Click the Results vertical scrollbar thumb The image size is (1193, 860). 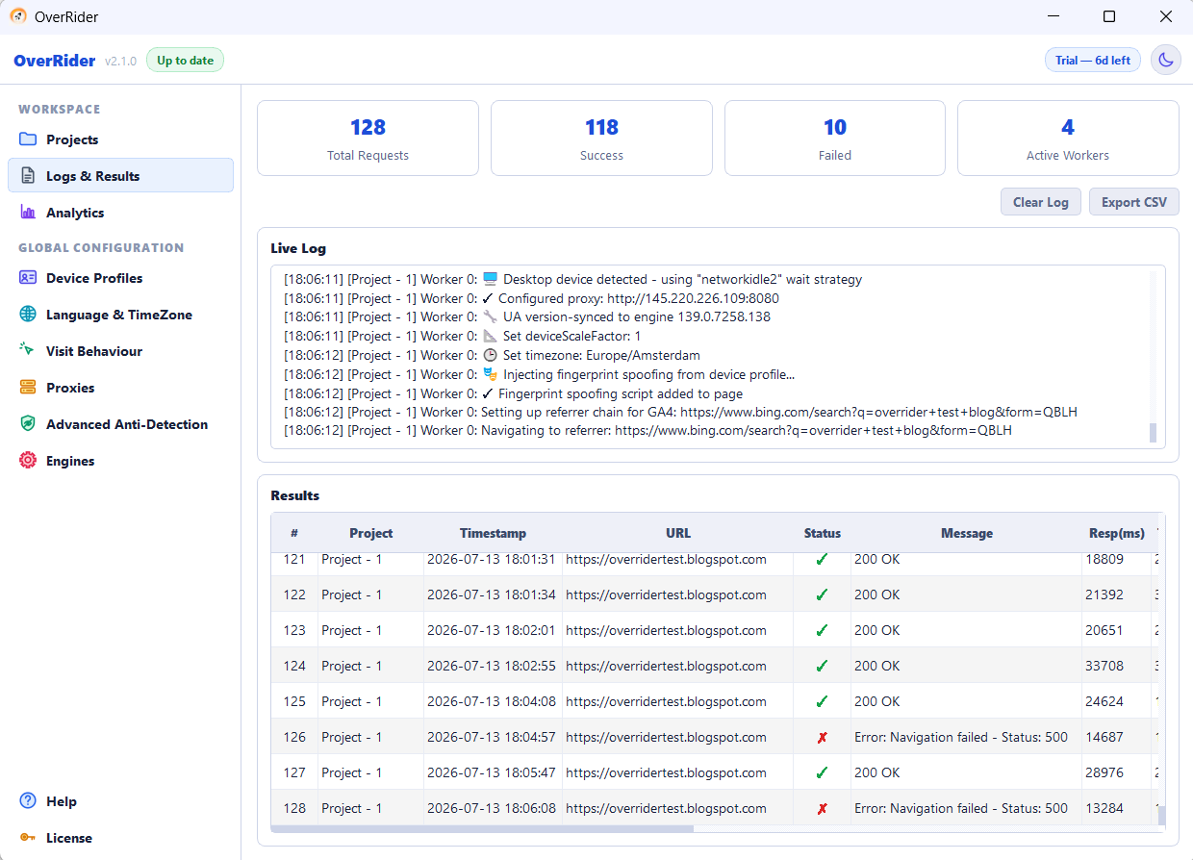click(x=1161, y=816)
